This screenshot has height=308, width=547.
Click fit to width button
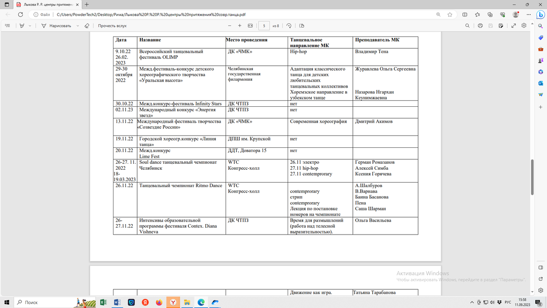pyautogui.click(x=250, y=26)
